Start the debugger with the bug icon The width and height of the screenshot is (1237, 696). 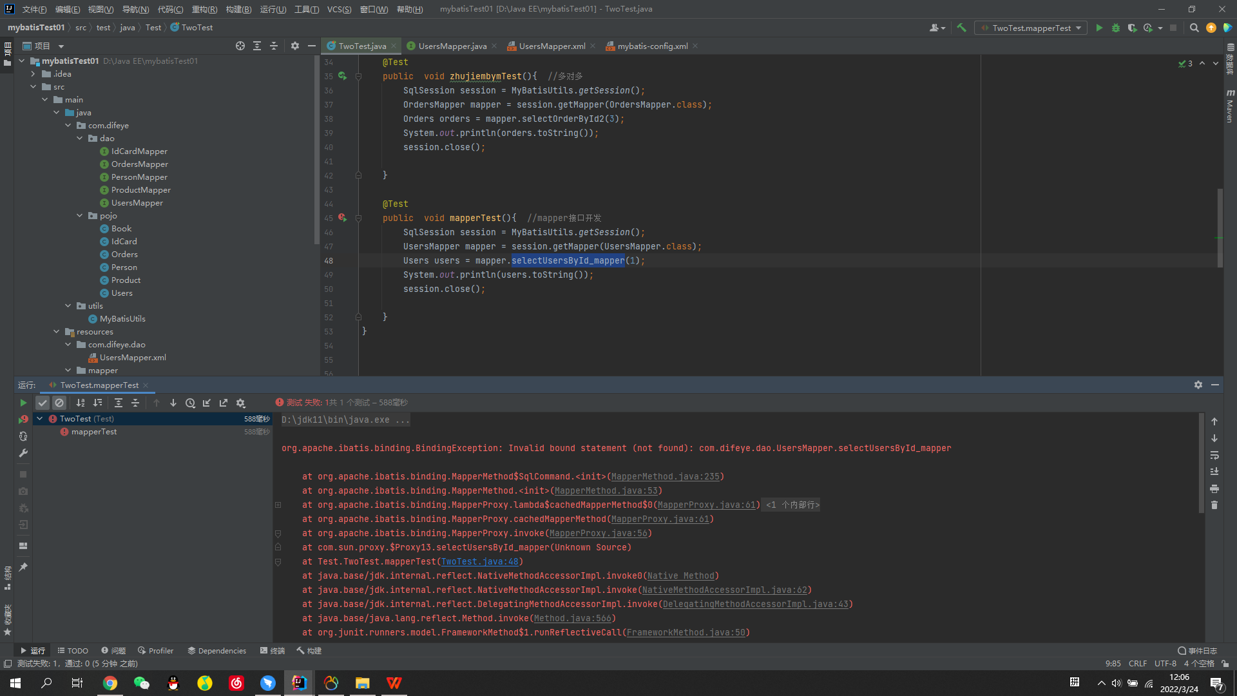1115,28
